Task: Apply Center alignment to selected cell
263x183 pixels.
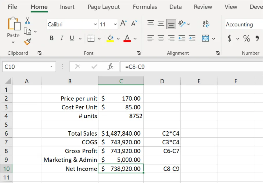Action: [x=160, y=39]
